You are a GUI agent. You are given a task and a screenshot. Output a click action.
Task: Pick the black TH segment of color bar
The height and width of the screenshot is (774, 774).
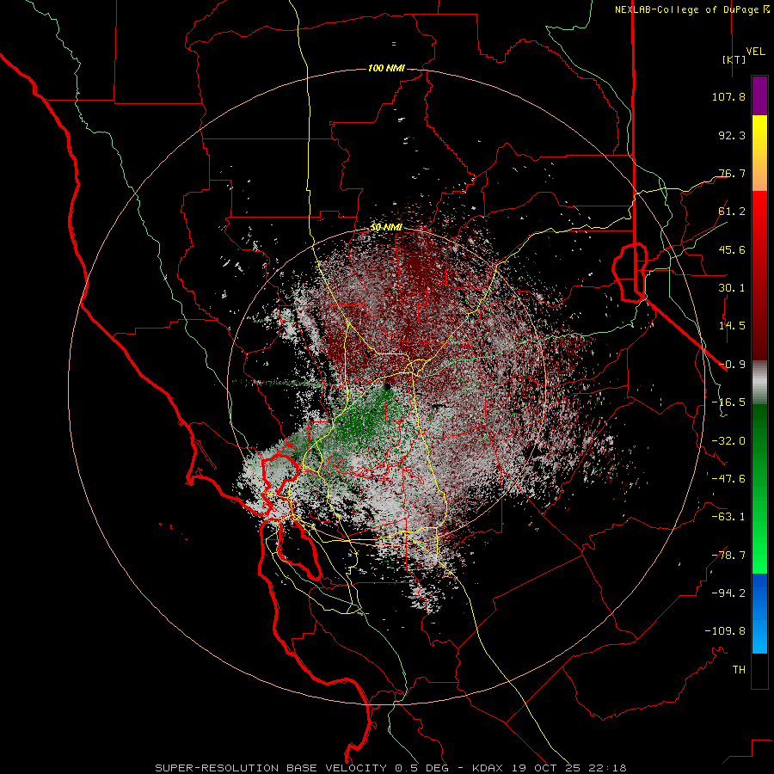tap(759, 671)
